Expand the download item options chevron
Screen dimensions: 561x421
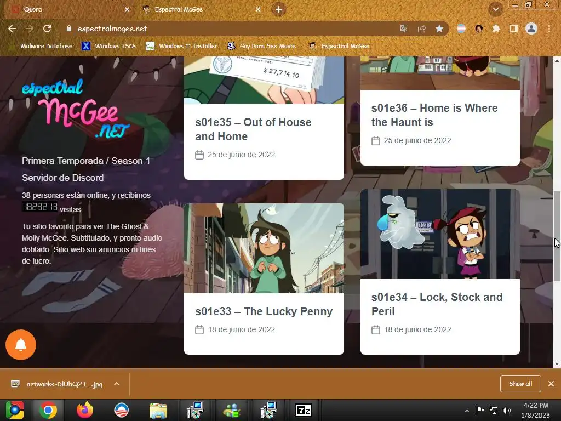click(x=116, y=384)
